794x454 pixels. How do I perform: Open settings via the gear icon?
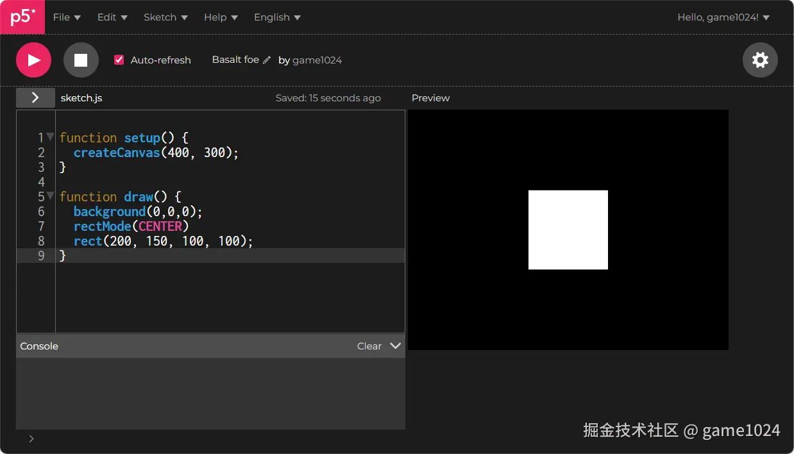click(760, 60)
